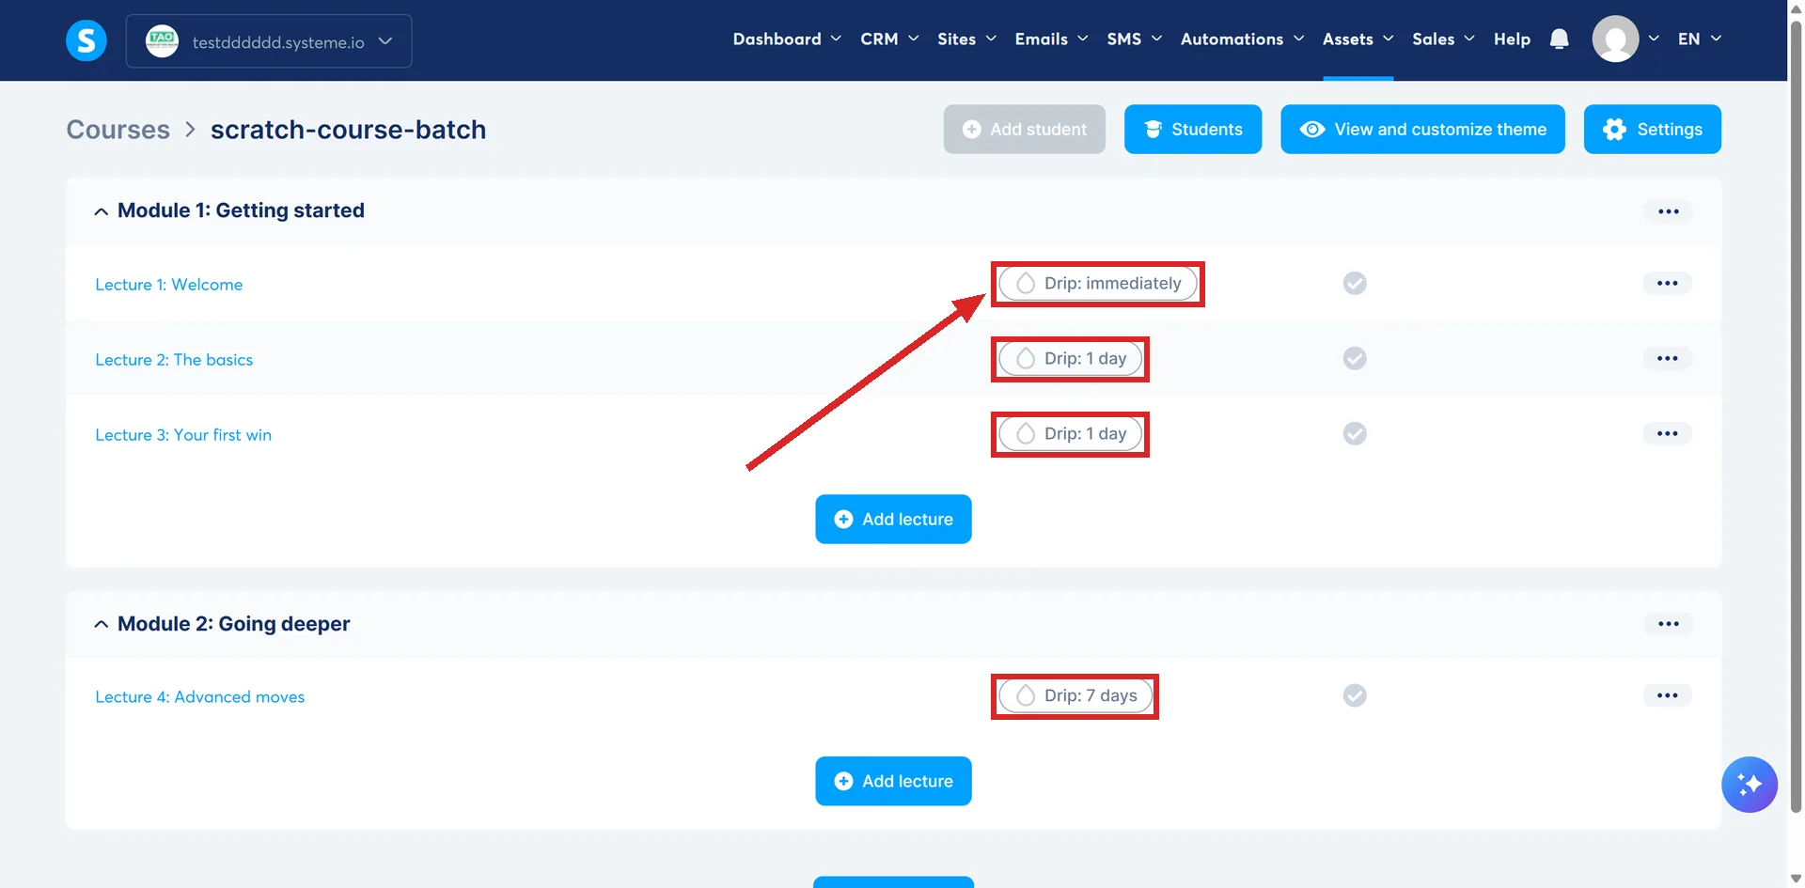The width and height of the screenshot is (1805, 888).
Task: Open the Sites menu
Action: click(x=966, y=39)
